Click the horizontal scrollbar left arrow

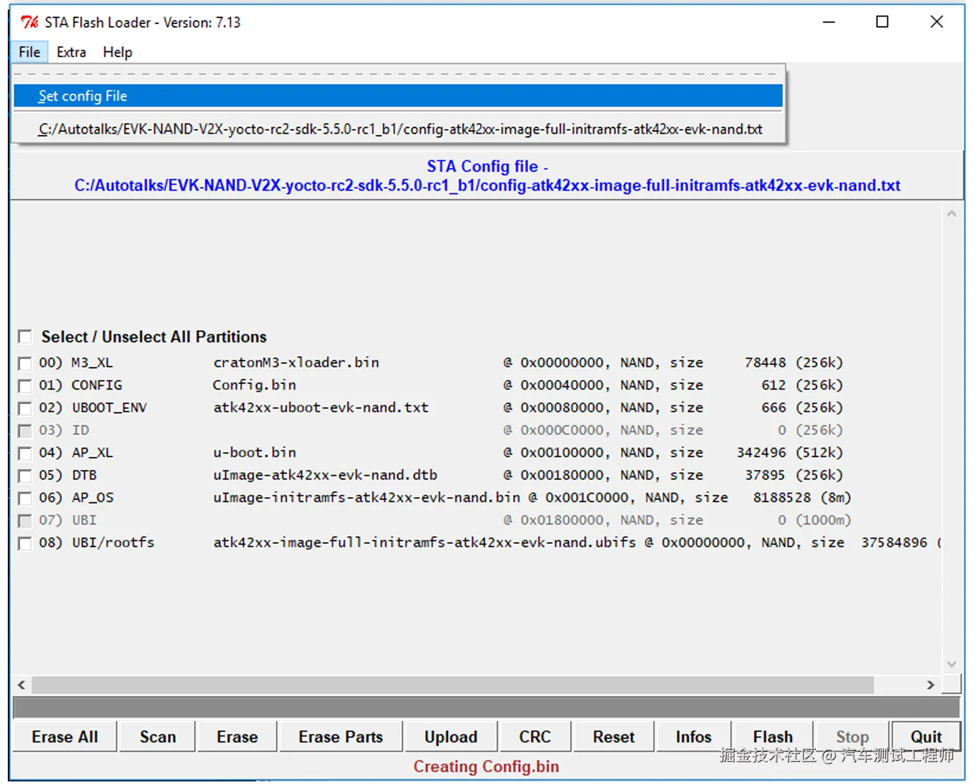click(21, 684)
